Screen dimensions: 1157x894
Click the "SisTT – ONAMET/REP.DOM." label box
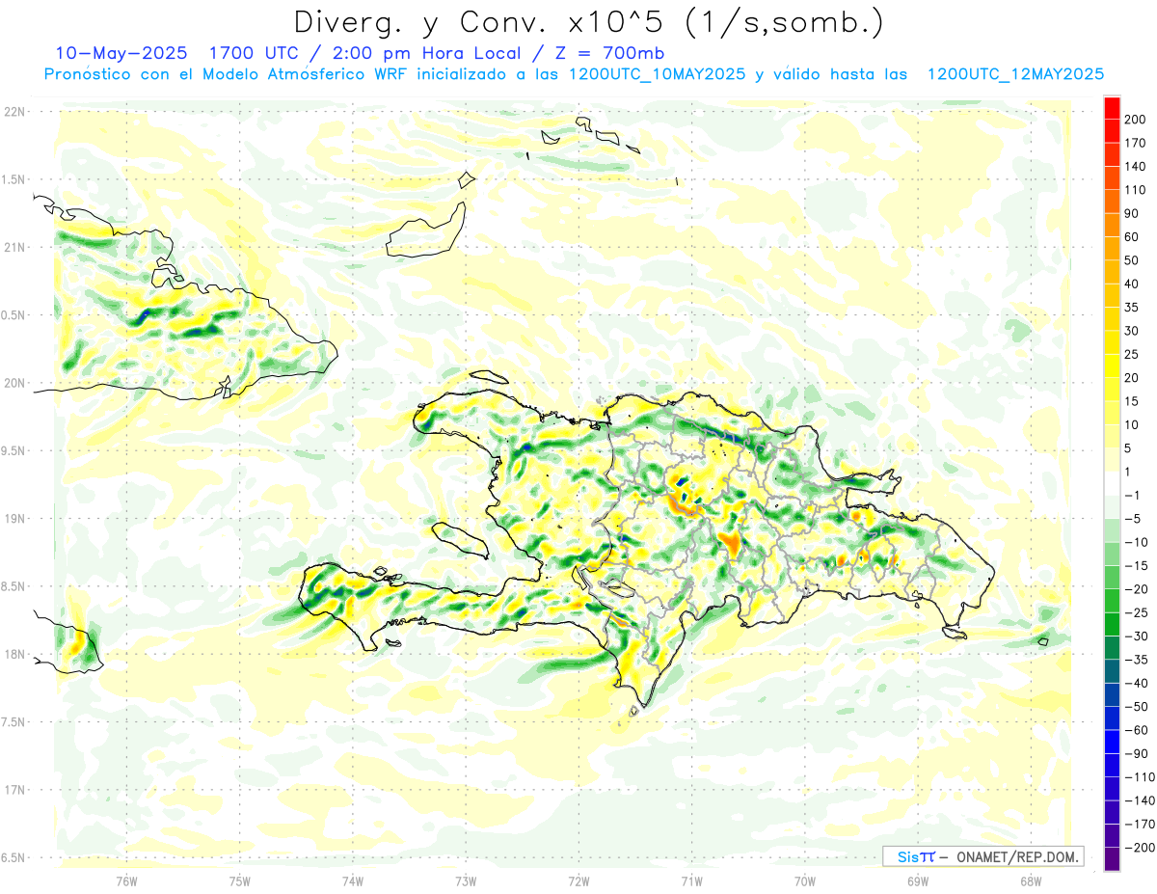pos(982,856)
